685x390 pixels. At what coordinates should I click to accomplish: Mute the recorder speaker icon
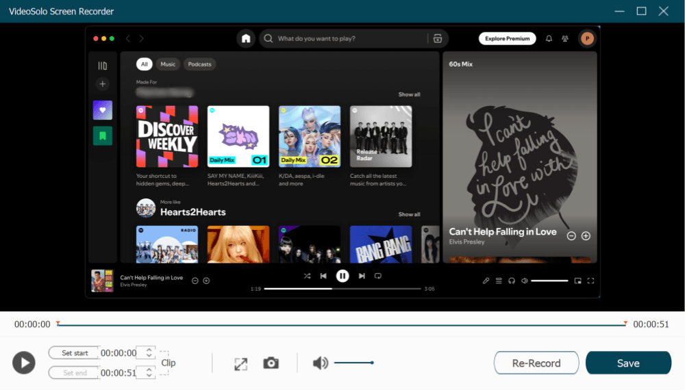click(x=320, y=363)
